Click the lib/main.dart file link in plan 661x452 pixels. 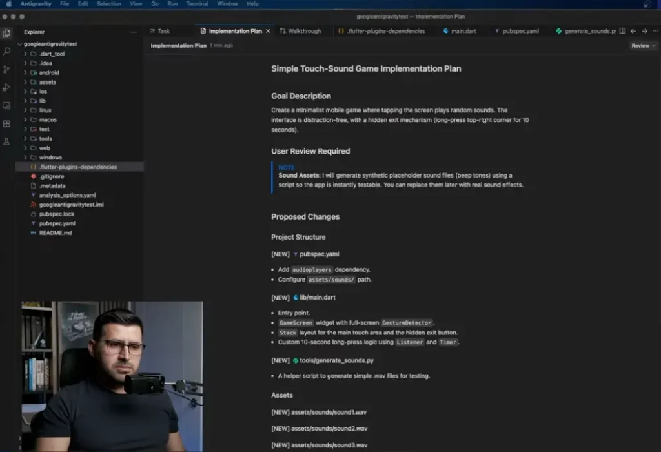pyautogui.click(x=316, y=298)
